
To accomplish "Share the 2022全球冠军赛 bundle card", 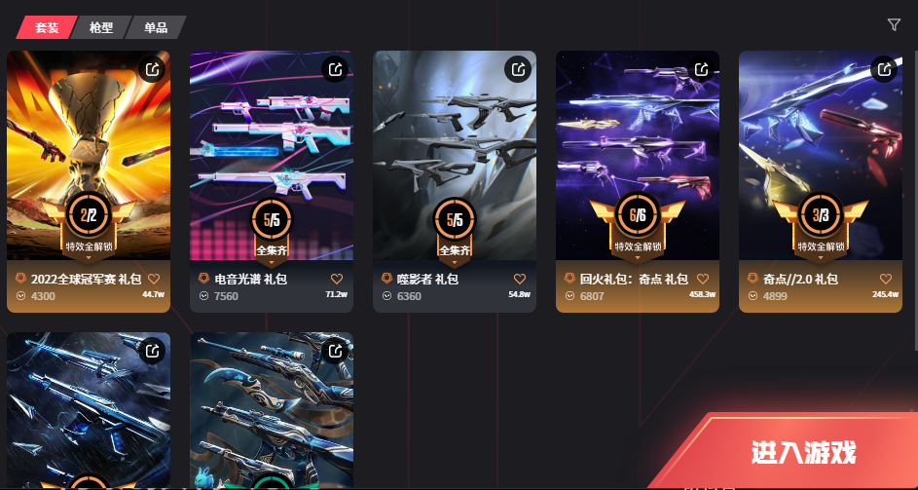I will [x=152, y=70].
